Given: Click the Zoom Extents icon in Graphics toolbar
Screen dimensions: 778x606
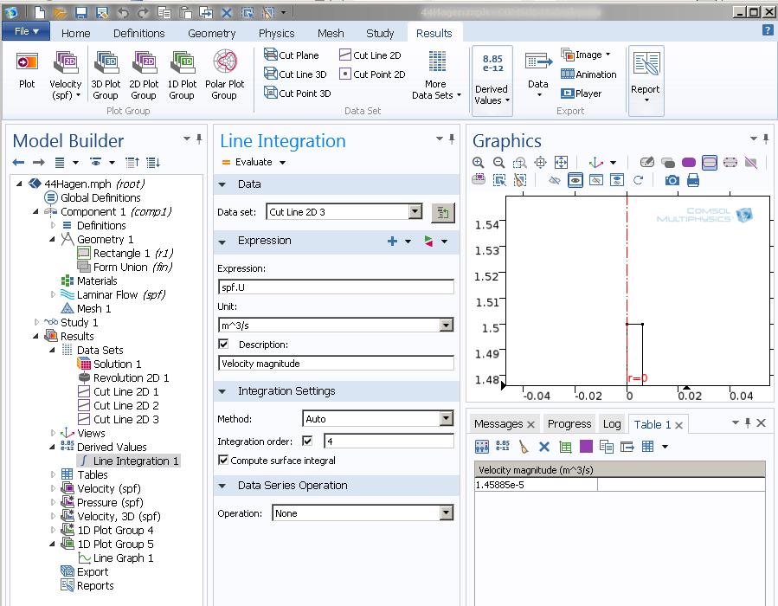Looking at the screenshot, I should tap(561, 162).
